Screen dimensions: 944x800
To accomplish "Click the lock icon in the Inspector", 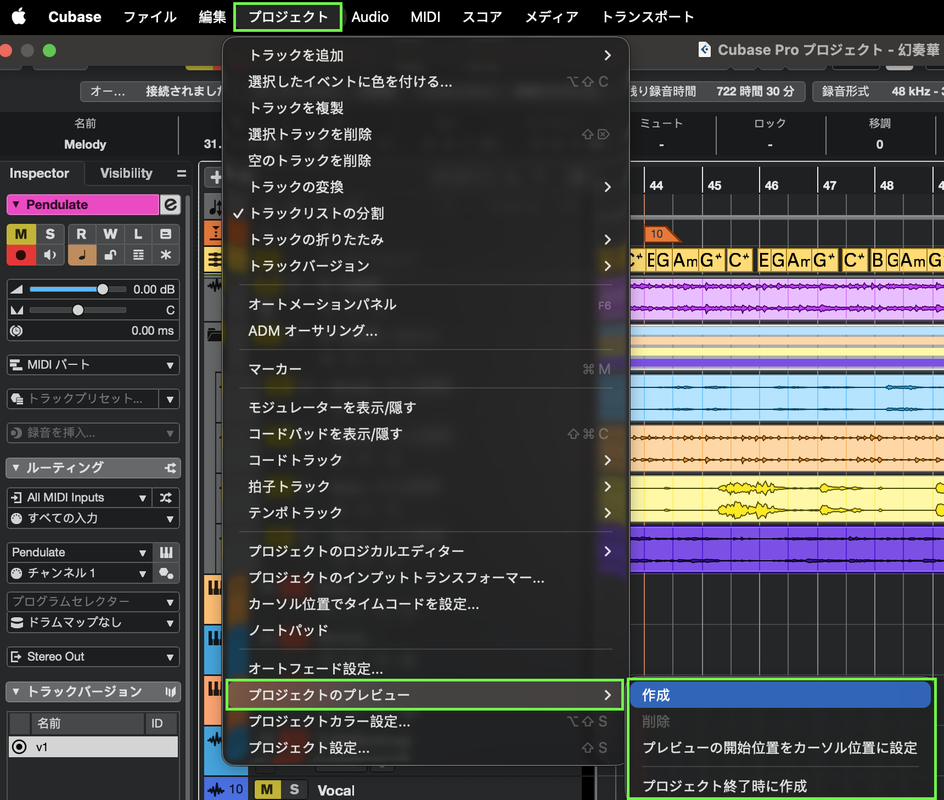I will pos(110,255).
